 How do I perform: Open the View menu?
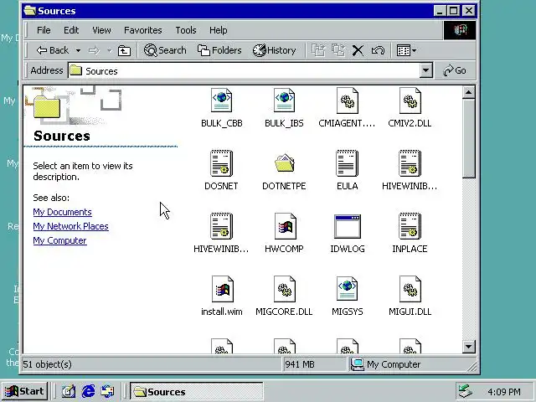pyautogui.click(x=101, y=30)
